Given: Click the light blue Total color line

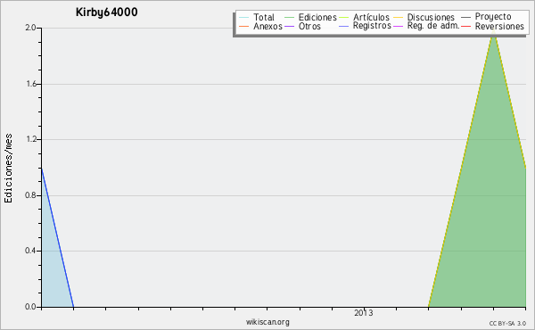Looking at the screenshot, I should (244, 18).
